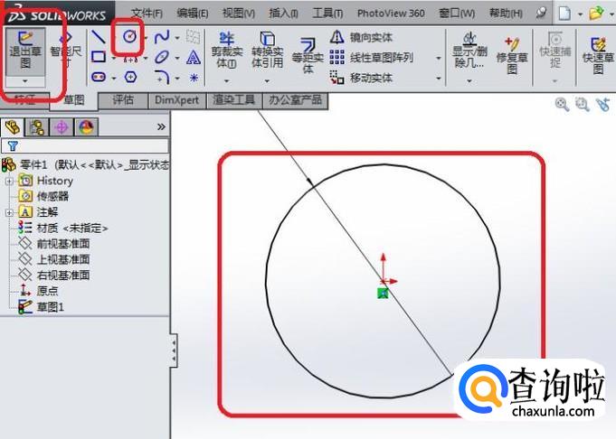Click Zoom to Fit magnifier icon
616x439 pixels.
tap(562, 105)
